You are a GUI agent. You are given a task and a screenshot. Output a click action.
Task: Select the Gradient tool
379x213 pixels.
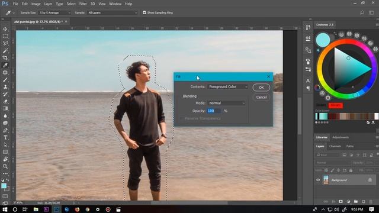coord(5,109)
